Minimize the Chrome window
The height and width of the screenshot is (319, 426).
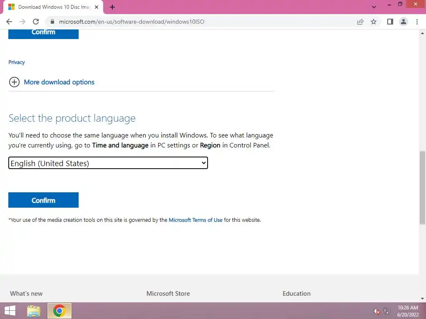coord(389,4)
